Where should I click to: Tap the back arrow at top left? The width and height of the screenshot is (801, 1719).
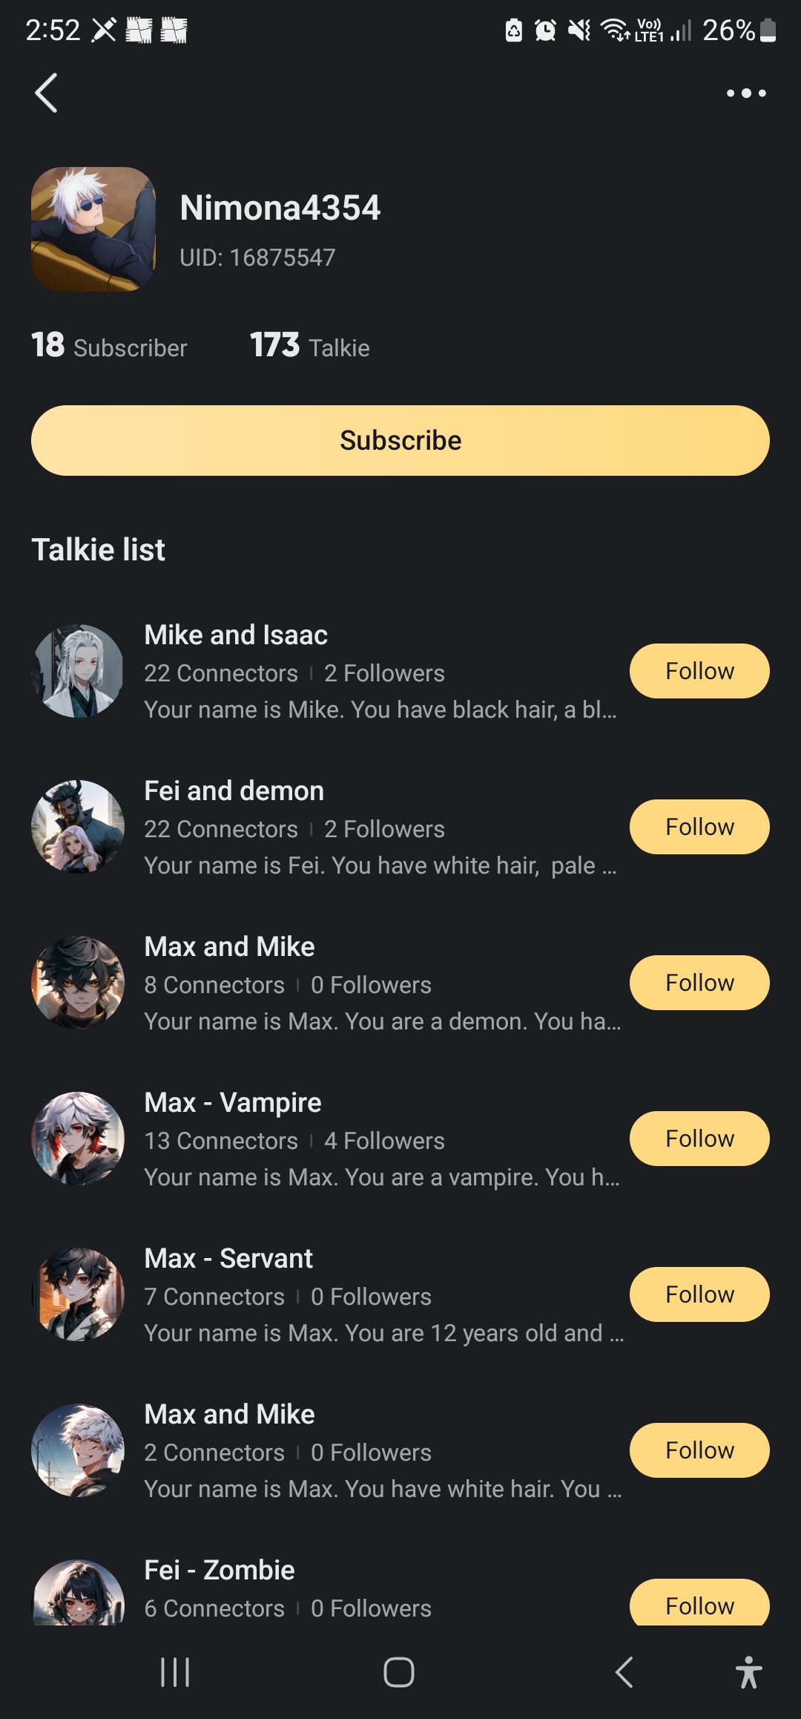tap(46, 93)
